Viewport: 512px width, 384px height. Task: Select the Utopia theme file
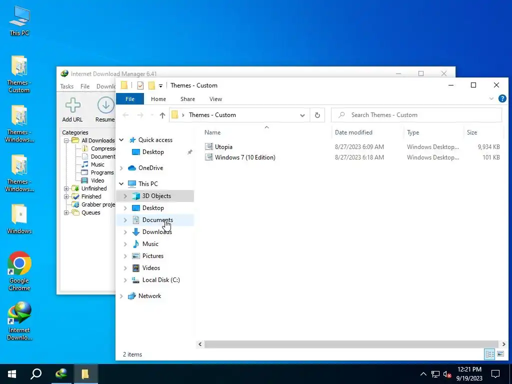pyautogui.click(x=223, y=147)
